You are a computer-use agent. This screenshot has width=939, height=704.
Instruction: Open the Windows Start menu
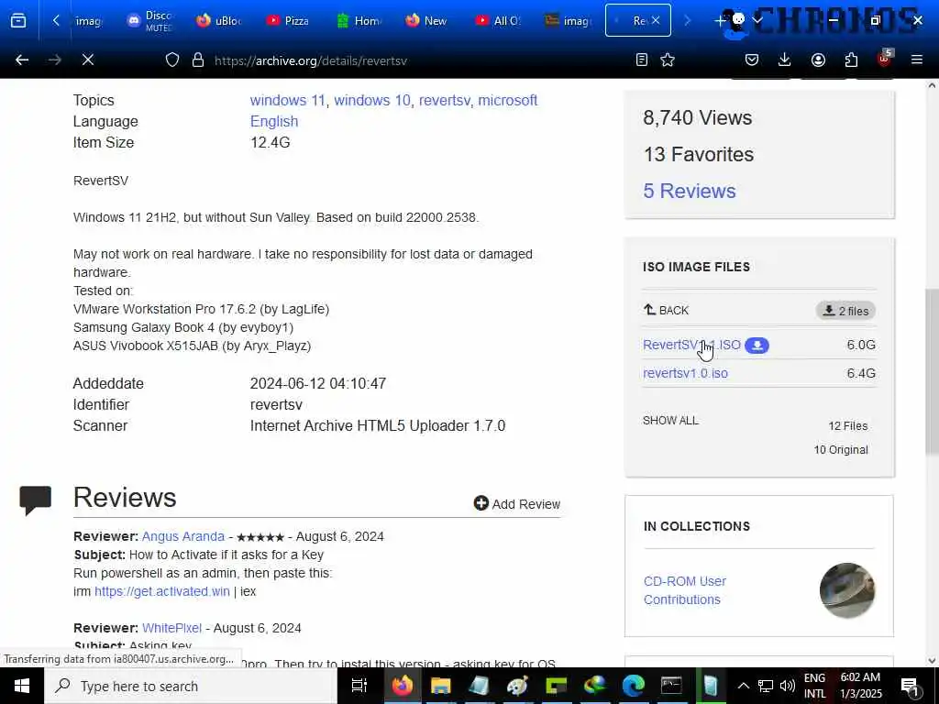pos(22,686)
